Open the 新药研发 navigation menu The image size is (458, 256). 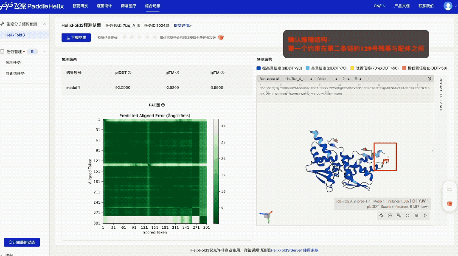[81, 6]
